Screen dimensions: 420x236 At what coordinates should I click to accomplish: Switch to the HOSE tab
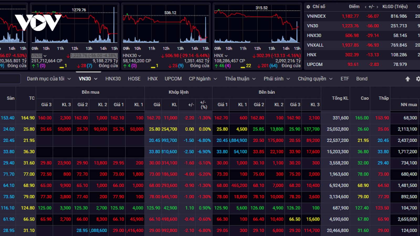click(x=134, y=79)
